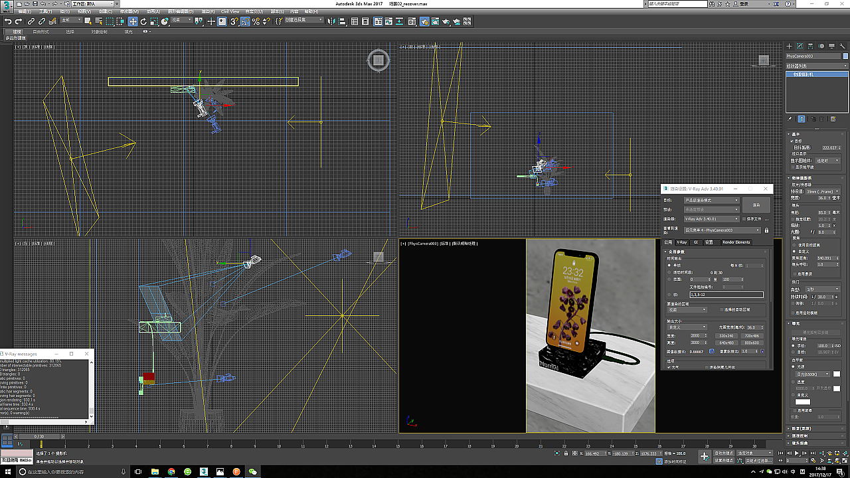Activate the Rotate tool in toolbar
Viewport: 850px width, 478px height.
click(143, 22)
